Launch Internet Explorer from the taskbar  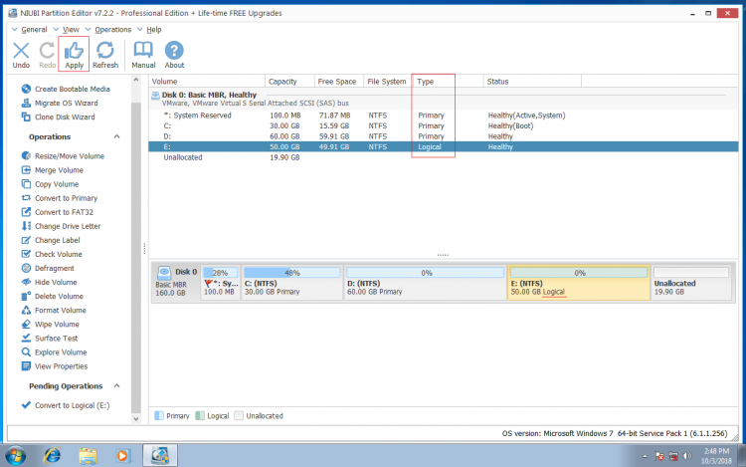click(53, 456)
